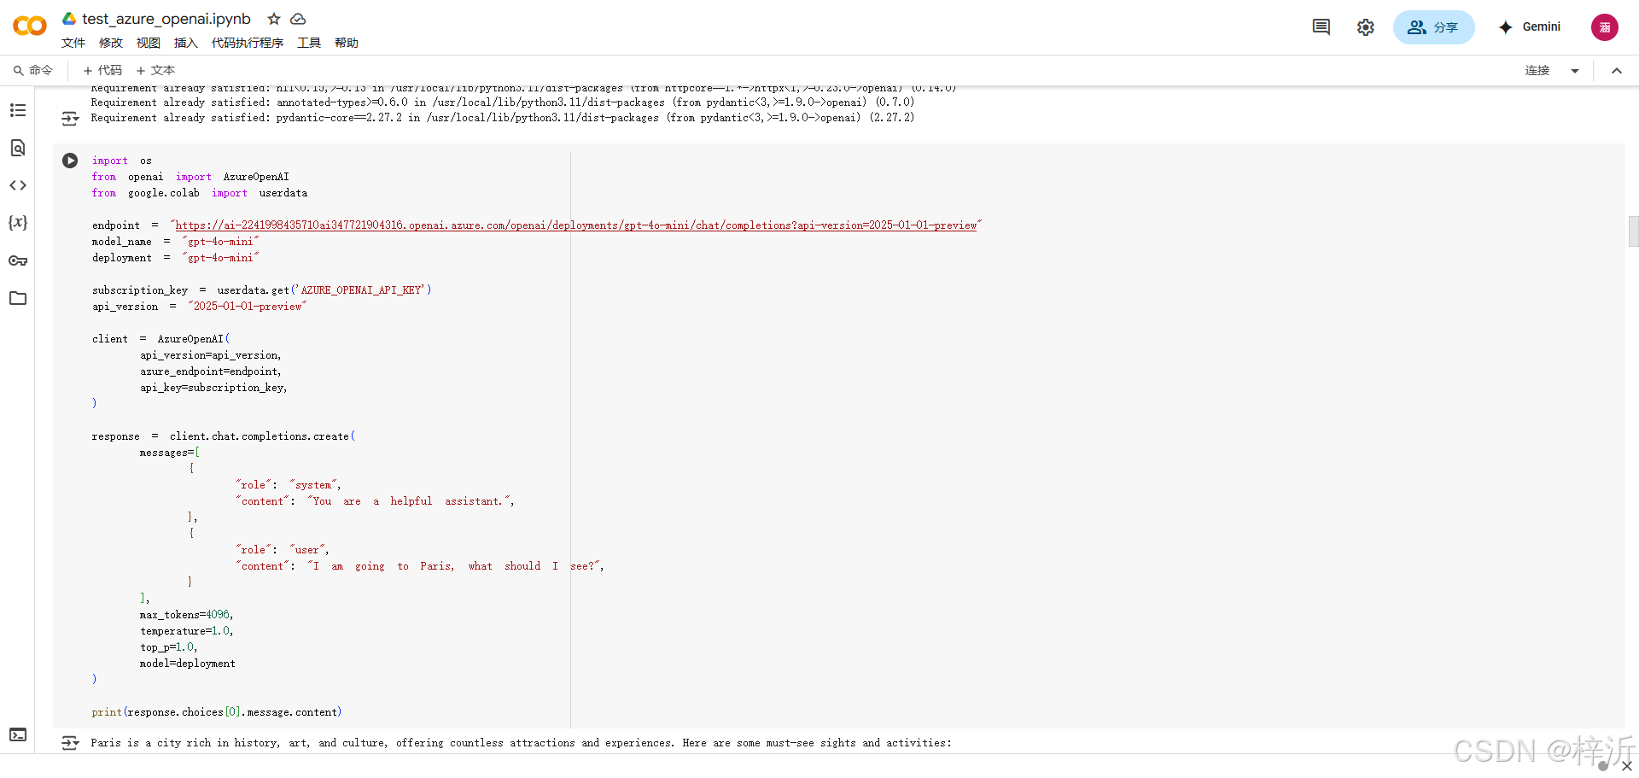Viewport: 1639px width, 778px height.
Task: Open the variables {x} sidebar icon
Action: point(18,223)
